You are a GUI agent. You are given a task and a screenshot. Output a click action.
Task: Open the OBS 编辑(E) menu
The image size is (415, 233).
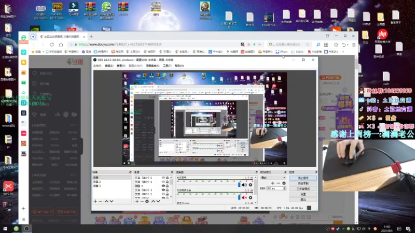[x=109, y=66]
